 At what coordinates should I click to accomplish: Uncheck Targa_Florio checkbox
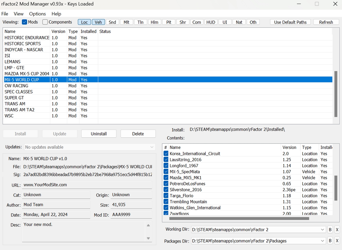166,195
